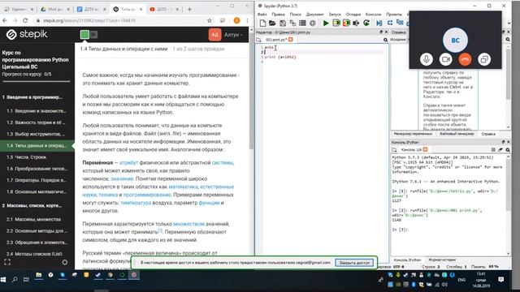Click the Stepik logo
This screenshot has width=520, height=292.
coord(27,34)
